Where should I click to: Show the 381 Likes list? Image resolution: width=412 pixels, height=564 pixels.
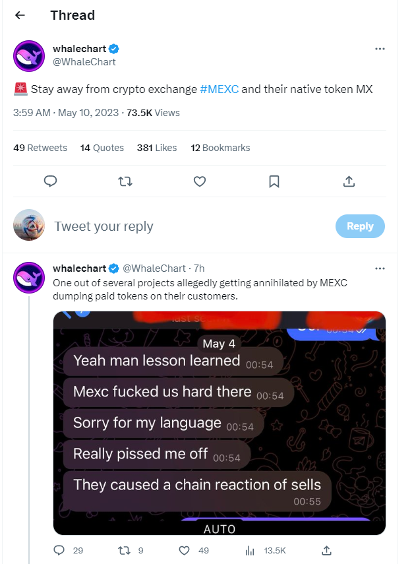click(157, 148)
